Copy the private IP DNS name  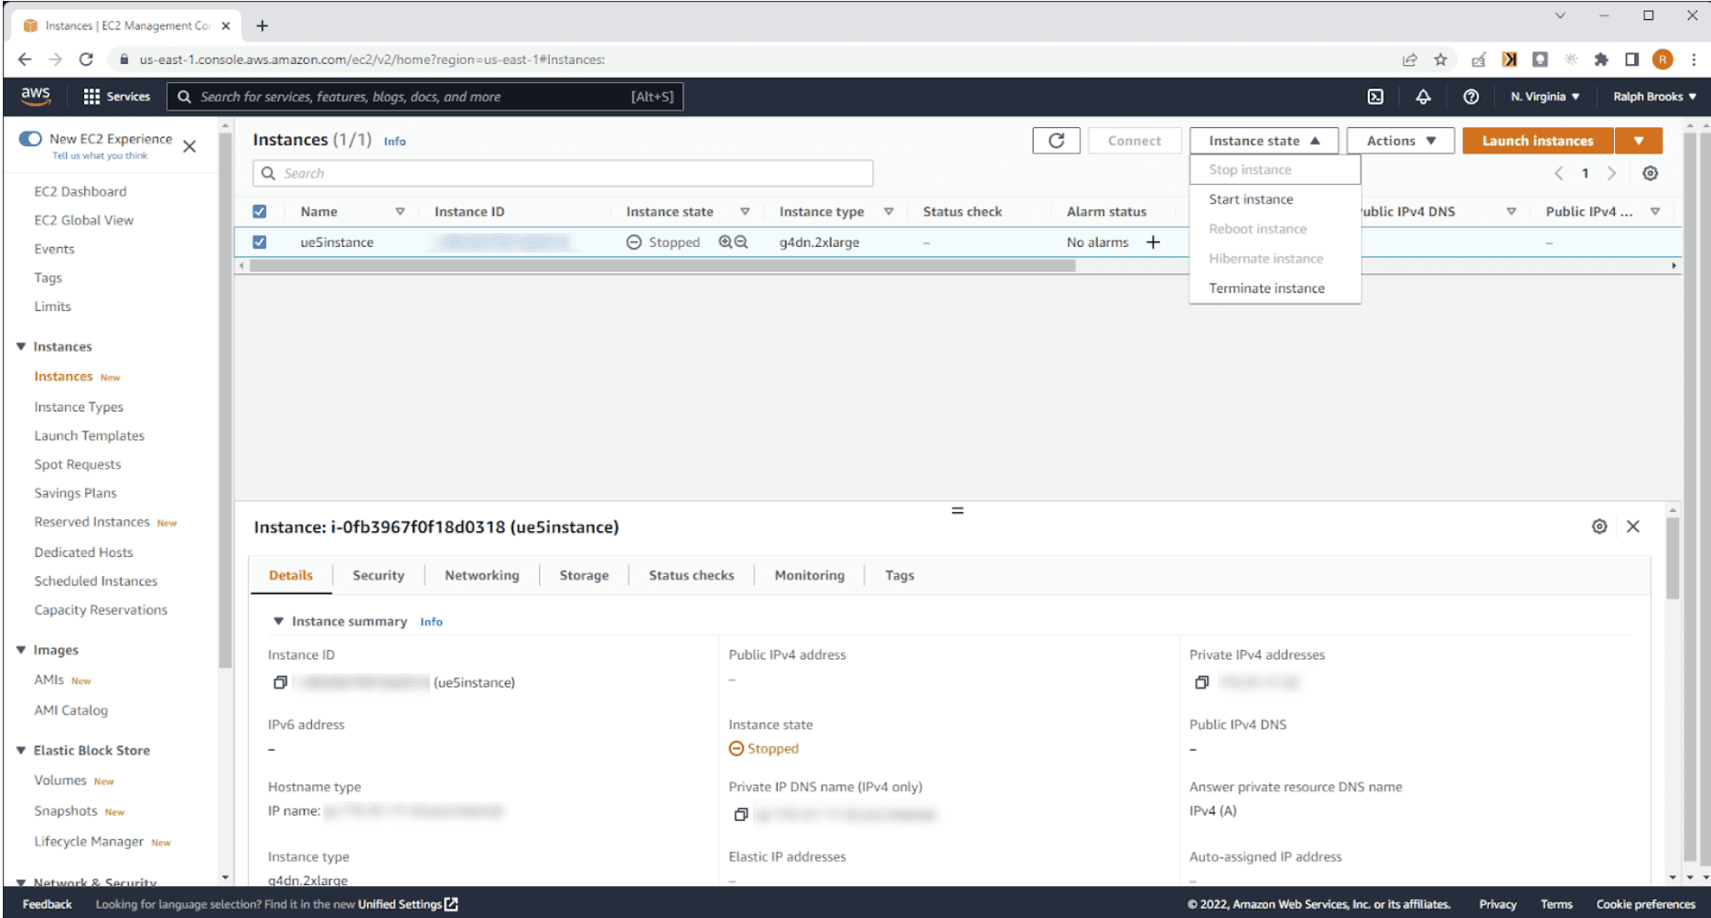741,814
